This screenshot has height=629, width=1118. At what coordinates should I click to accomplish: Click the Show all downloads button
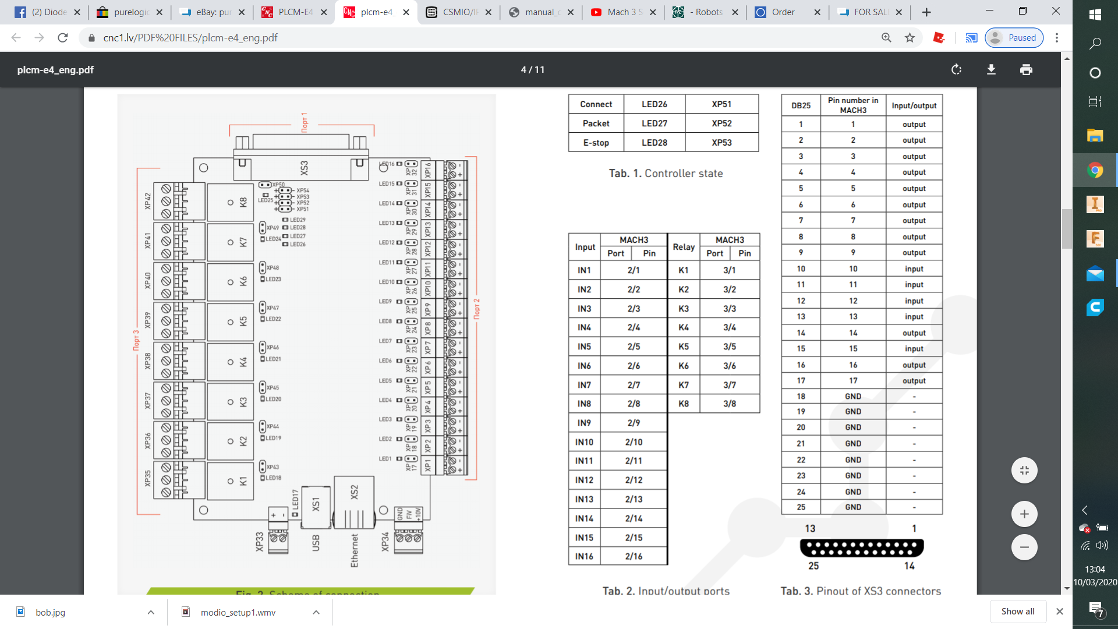click(x=1017, y=612)
